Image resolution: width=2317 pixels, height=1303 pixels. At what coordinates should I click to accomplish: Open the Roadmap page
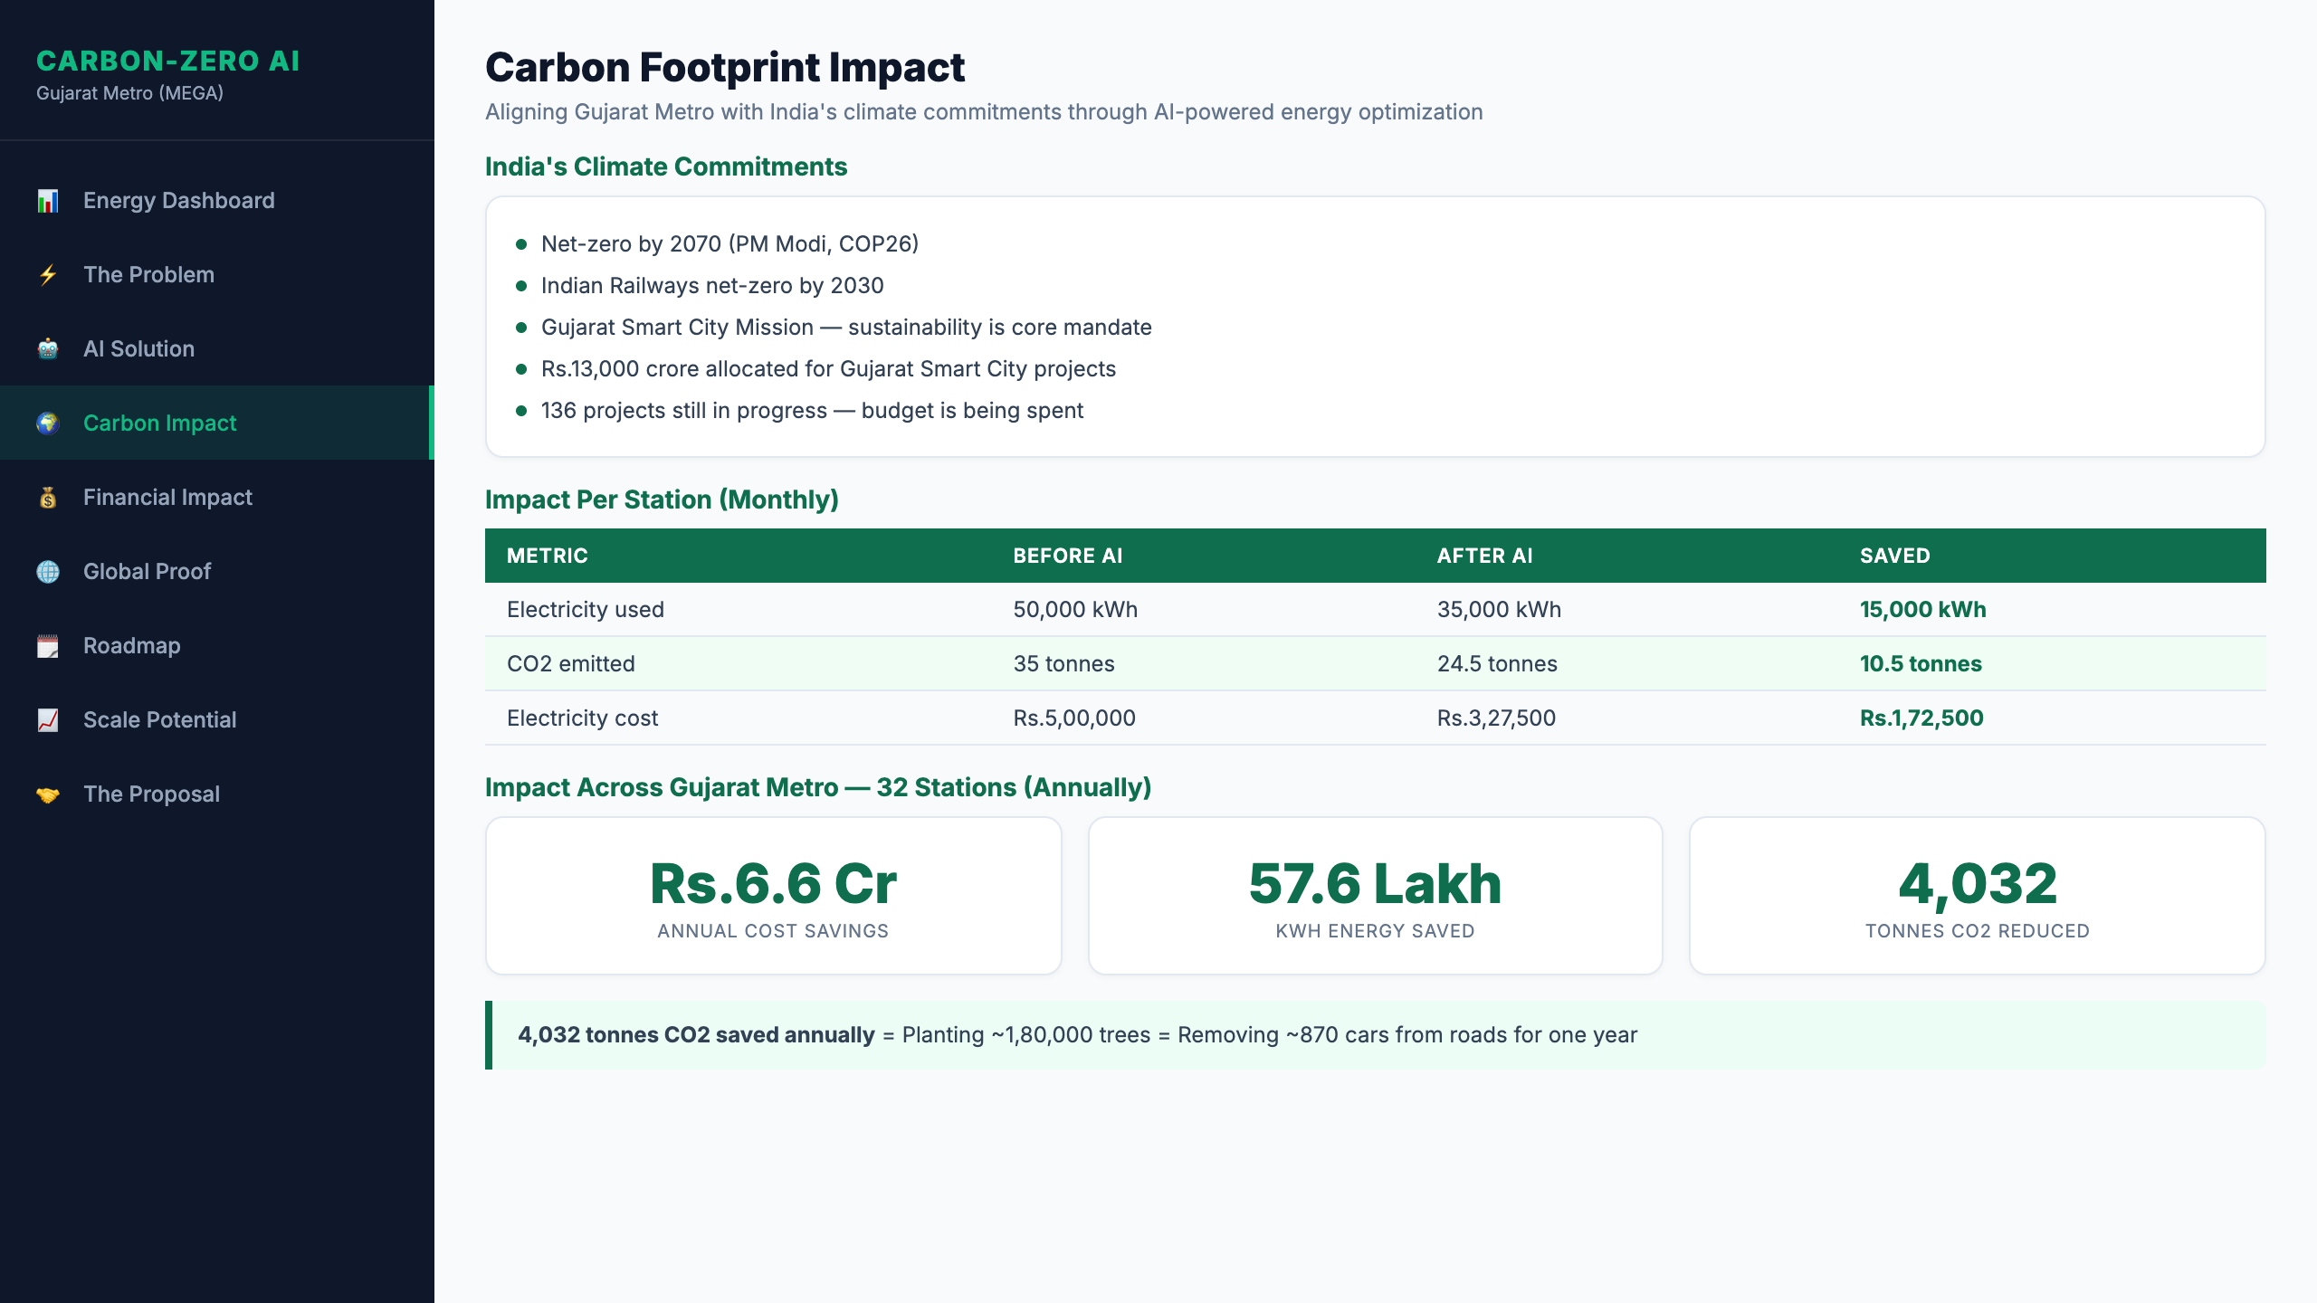click(131, 645)
